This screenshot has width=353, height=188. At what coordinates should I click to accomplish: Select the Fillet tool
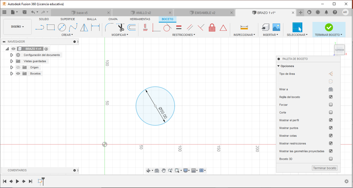point(109,27)
